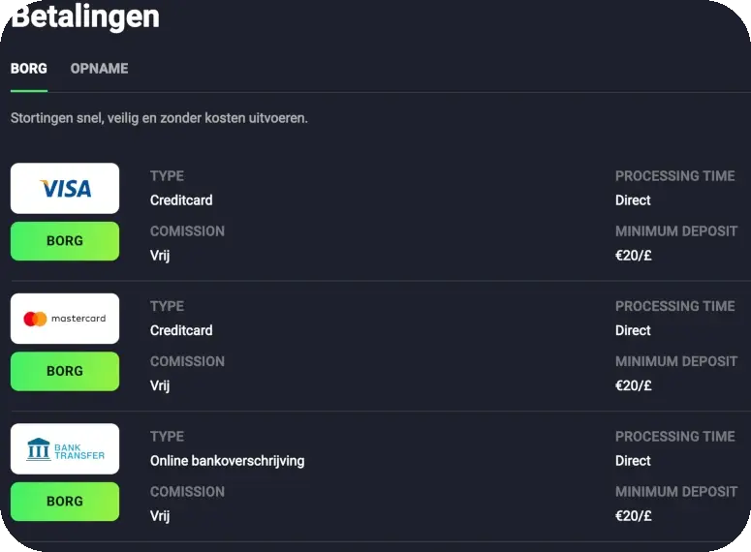This screenshot has height=552, width=751.
Task: Click 'Vrij' commission value in Mastercard row
Action: click(x=160, y=385)
